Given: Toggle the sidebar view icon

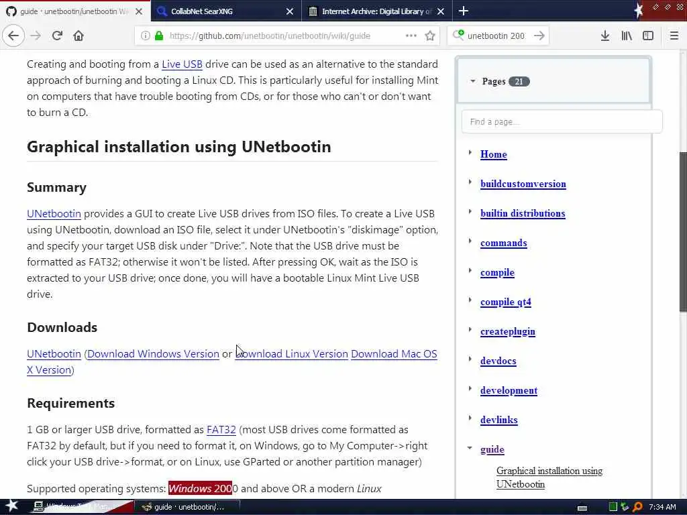Looking at the screenshot, I should coord(648,36).
